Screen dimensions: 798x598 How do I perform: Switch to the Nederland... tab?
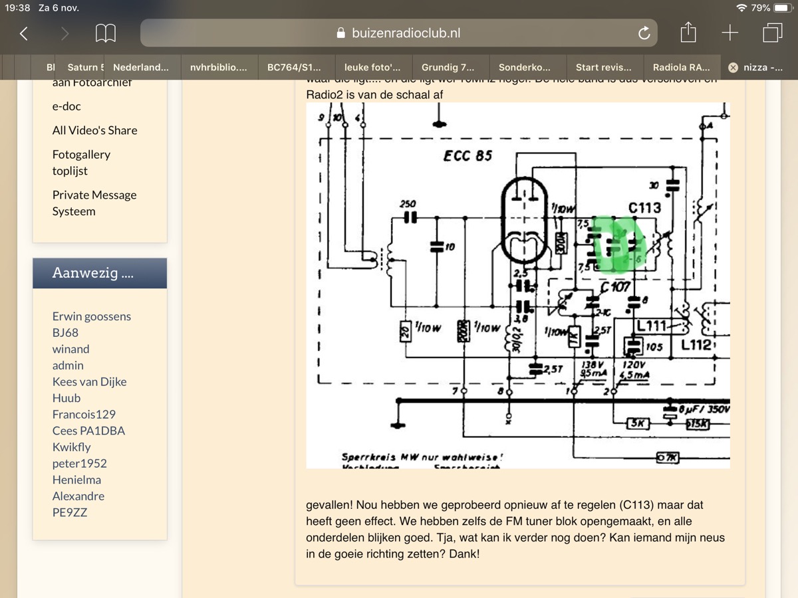pos(141,67)
